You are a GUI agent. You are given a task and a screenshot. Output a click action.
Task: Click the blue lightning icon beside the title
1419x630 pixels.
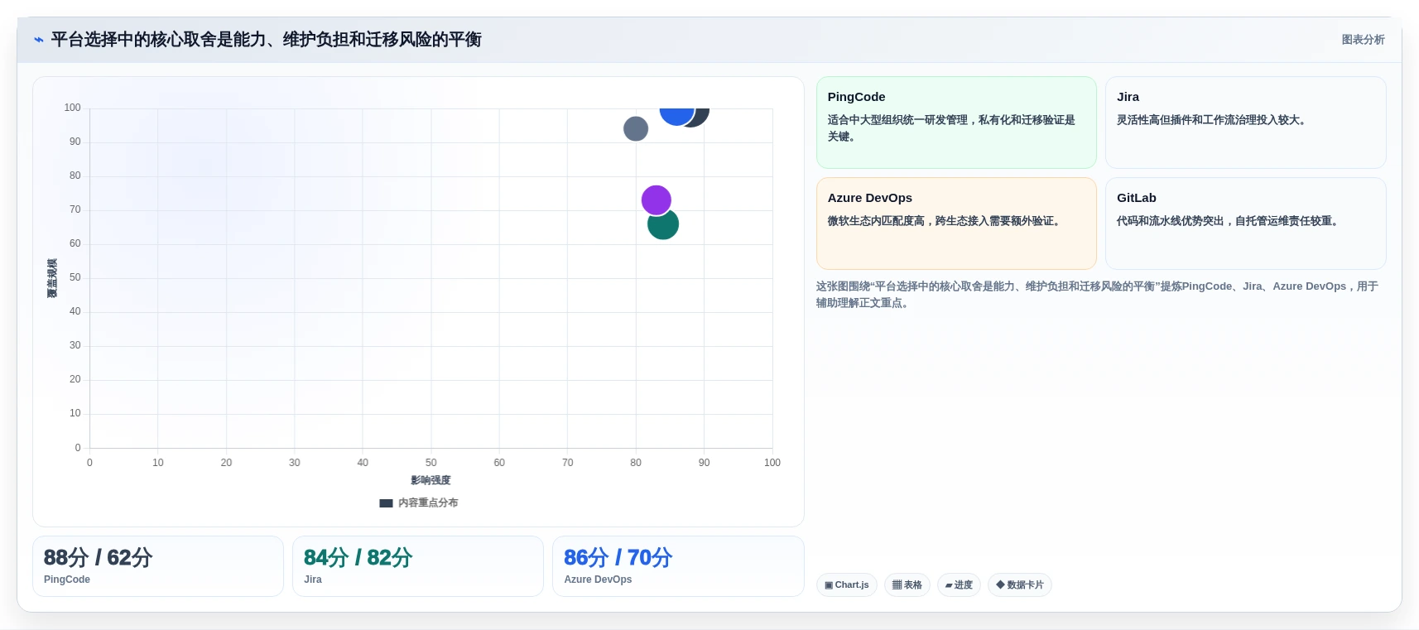(38, 40)
